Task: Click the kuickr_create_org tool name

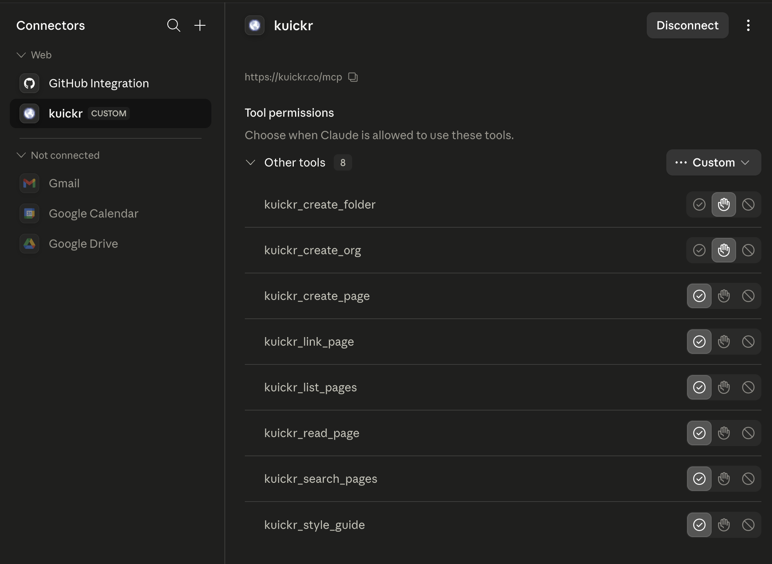Action: tap(313, 250)
